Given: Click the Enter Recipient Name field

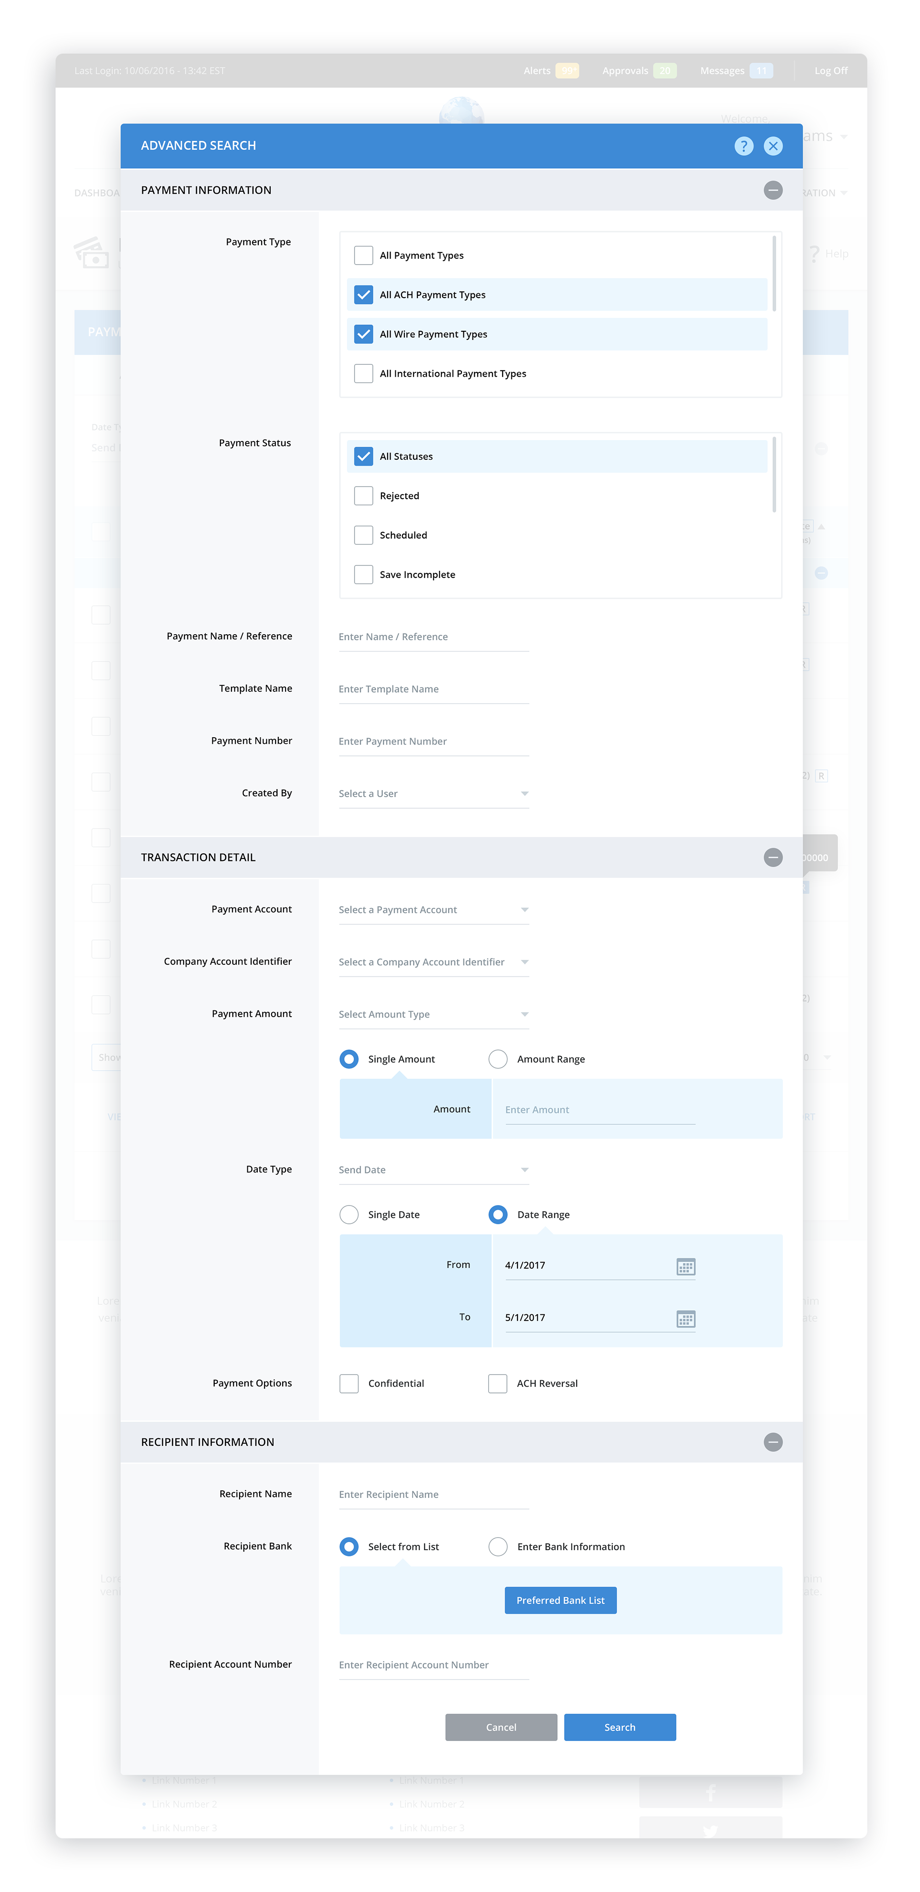Looking at the screenshot, I should [433, 1495].
